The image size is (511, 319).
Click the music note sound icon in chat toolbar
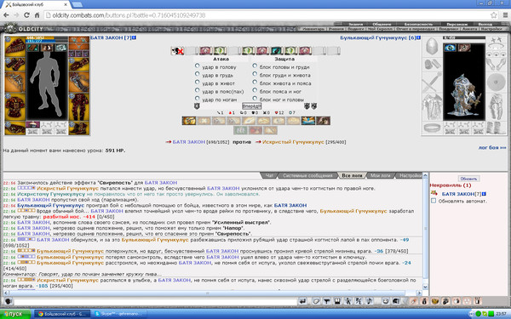click(x=370, y=301)
